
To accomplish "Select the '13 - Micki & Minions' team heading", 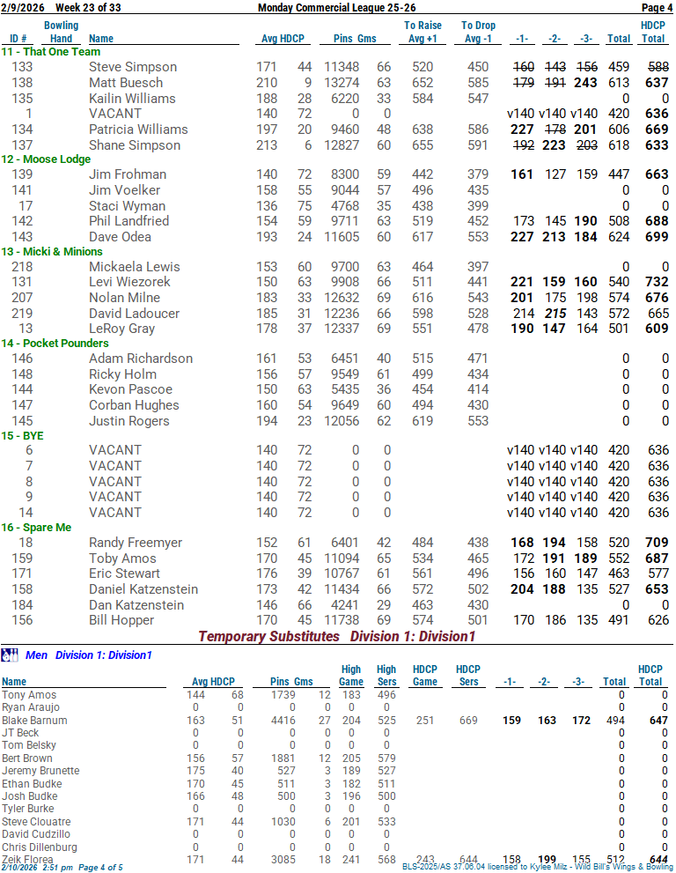I will click(x=52, y=252).
